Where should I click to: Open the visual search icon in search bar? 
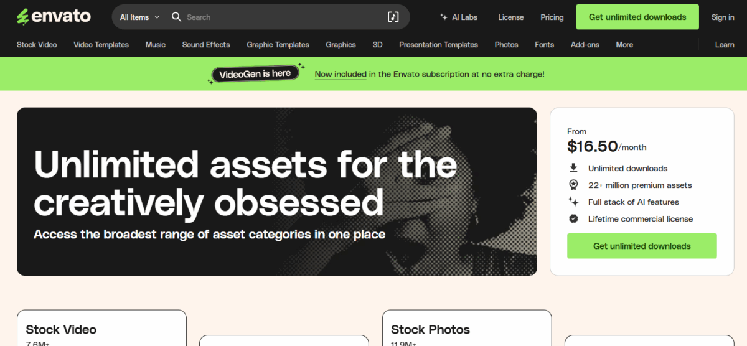coord(393,17)
